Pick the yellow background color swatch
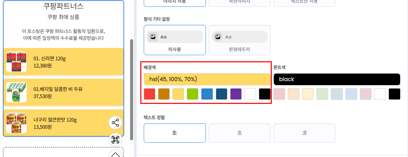The height and width of the screenshot is (157, 408). [178, 94]
